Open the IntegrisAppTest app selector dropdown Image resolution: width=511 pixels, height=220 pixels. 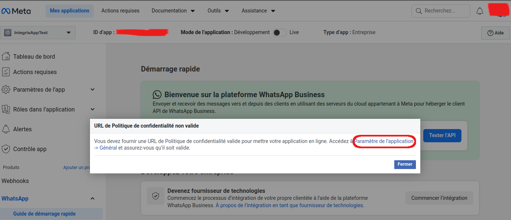click(x=38, y=33)
